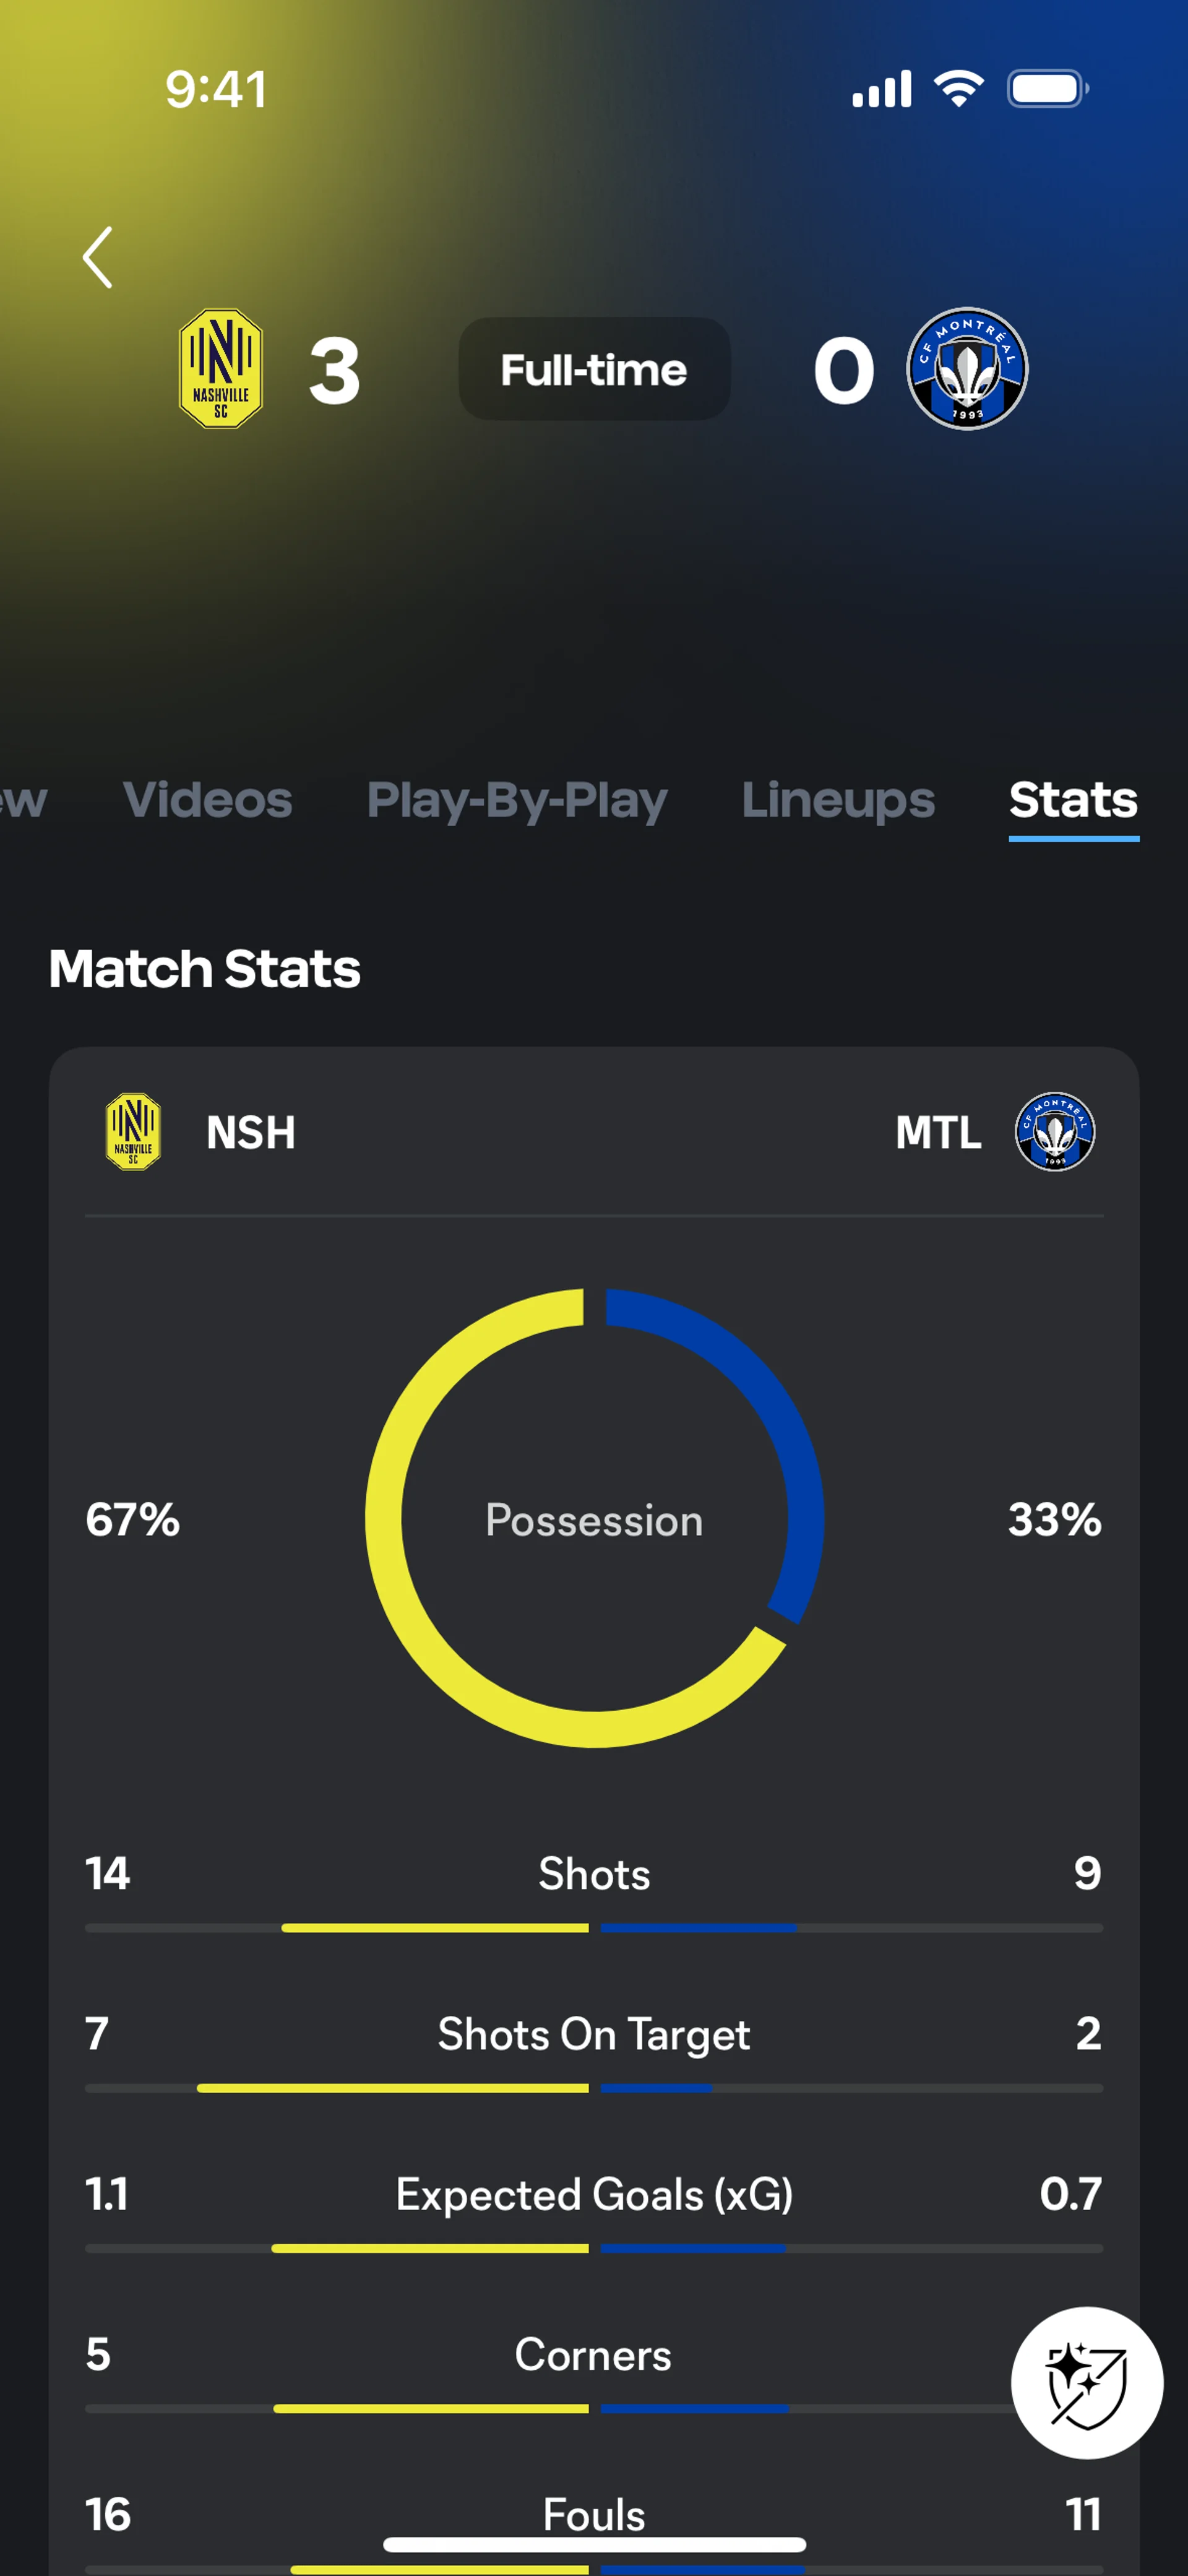Screen dimensions: 1188x2576
Task: Tap the battery status icon
Action: coord(1046,89)
